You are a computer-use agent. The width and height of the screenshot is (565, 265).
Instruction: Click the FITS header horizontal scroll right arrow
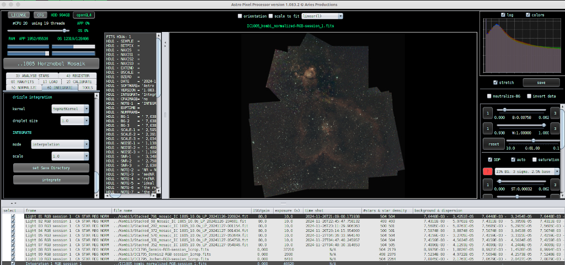154,196
